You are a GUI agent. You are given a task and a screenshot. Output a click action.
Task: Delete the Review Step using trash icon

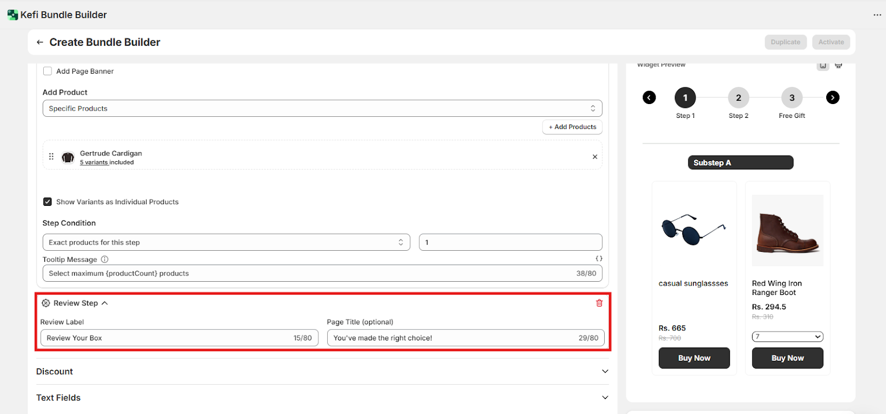599,303
